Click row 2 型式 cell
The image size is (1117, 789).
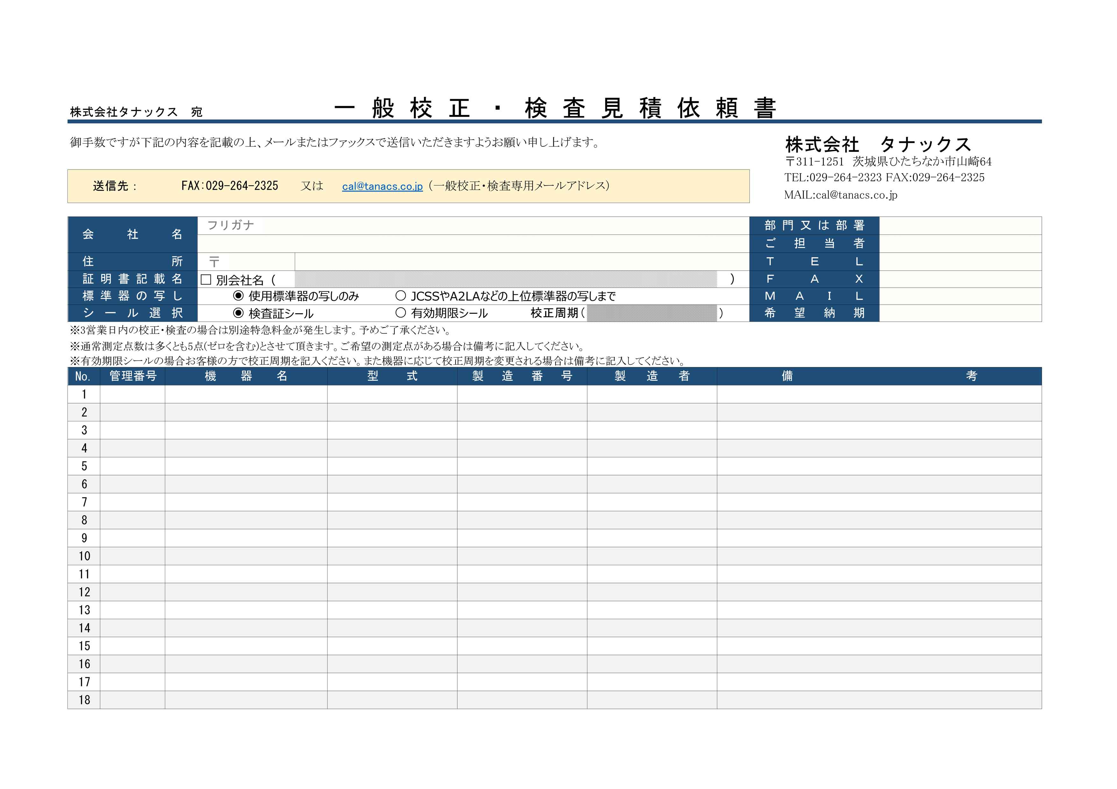click(392, 412)
